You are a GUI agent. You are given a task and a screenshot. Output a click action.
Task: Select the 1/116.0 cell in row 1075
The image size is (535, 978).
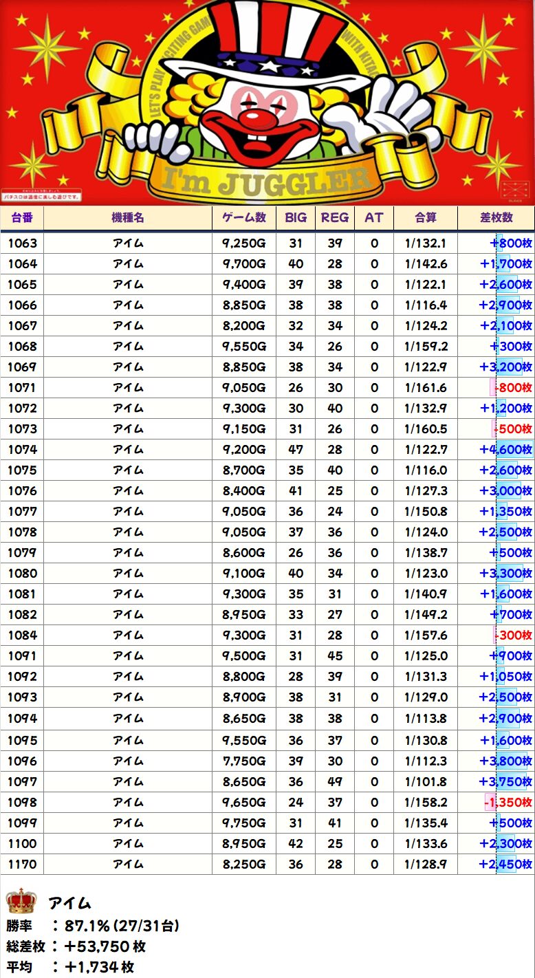tap(426, 470)
